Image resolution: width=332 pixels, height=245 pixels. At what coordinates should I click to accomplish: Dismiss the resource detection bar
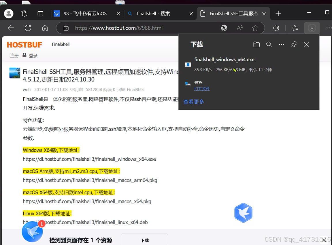coord(324,240)
